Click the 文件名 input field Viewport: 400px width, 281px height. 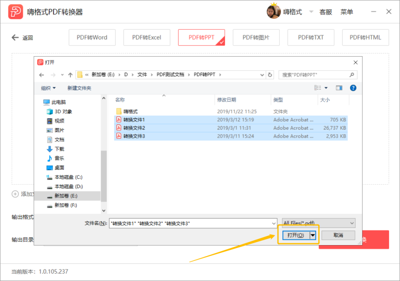[193, 223]
